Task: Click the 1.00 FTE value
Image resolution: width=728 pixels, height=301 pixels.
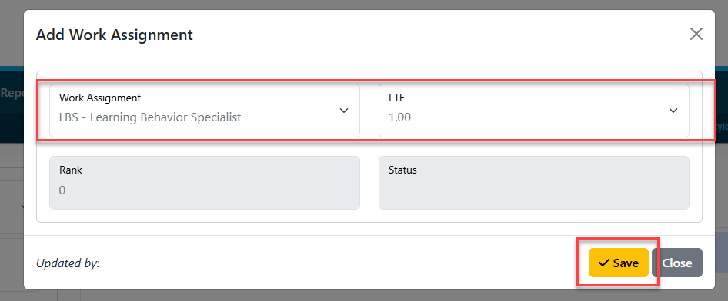Action: pyautogui.click(x=399, y=117)
